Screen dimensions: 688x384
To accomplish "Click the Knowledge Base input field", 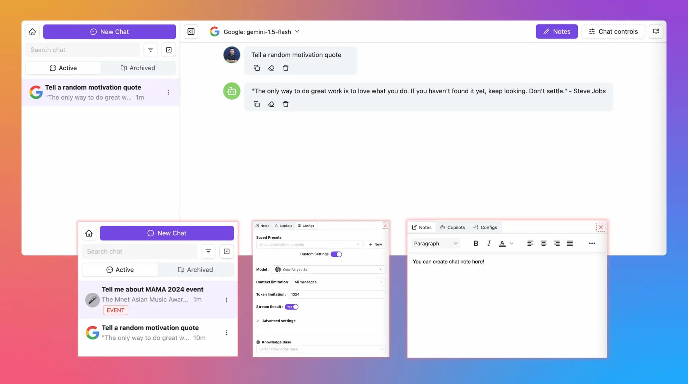I will [320, 349].
